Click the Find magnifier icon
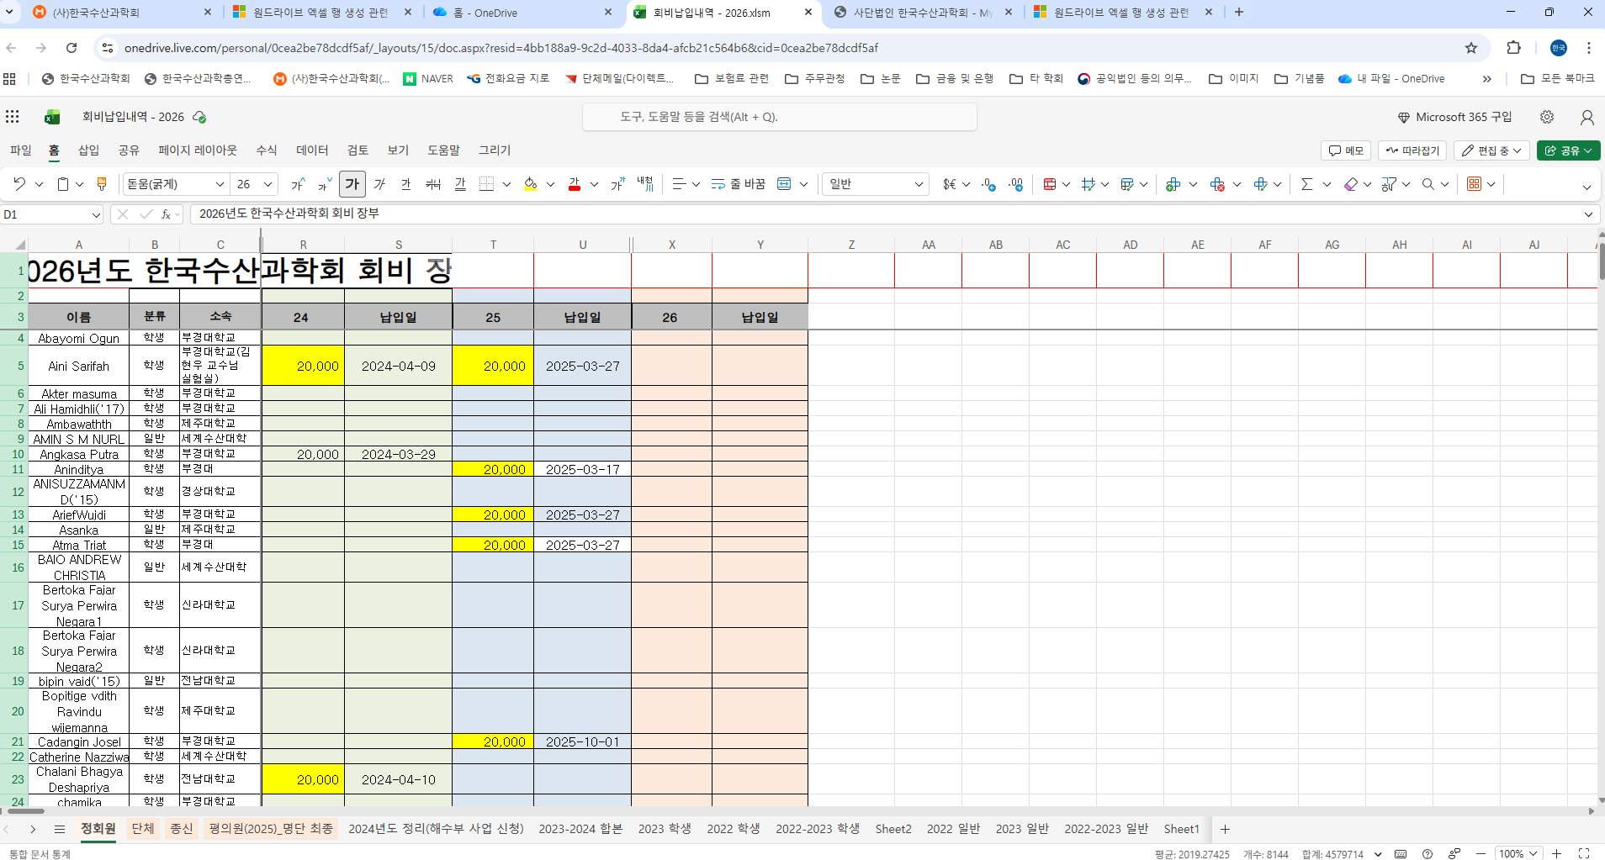This screenshot has width=1605, height=860. tap(1428, 184)
